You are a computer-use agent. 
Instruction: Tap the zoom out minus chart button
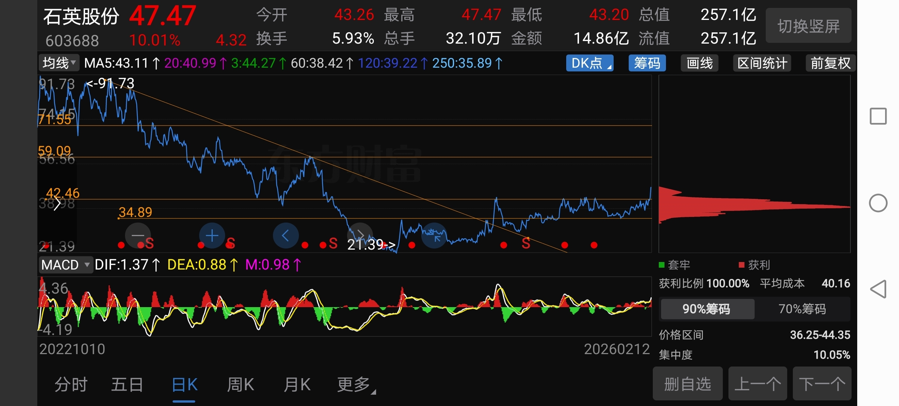[138, 236]
